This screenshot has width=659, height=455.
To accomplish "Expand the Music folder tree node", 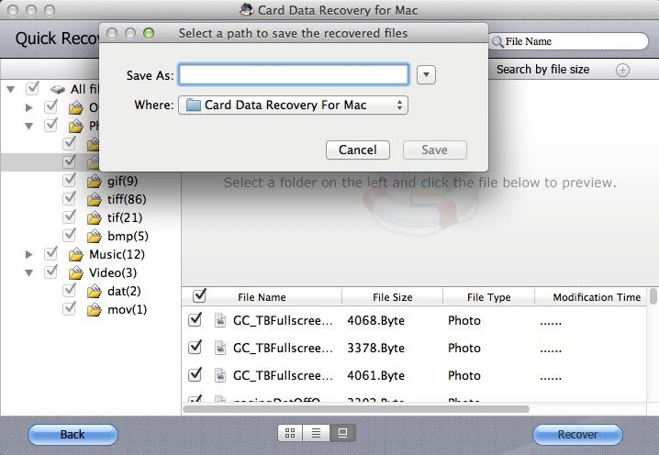I will [x=29, y=254].
